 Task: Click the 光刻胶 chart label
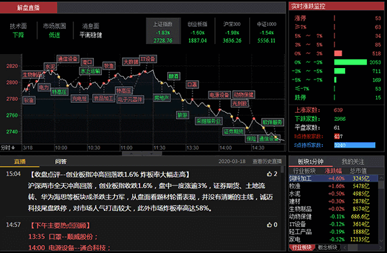pyautogui.click(x=240, y=103)
